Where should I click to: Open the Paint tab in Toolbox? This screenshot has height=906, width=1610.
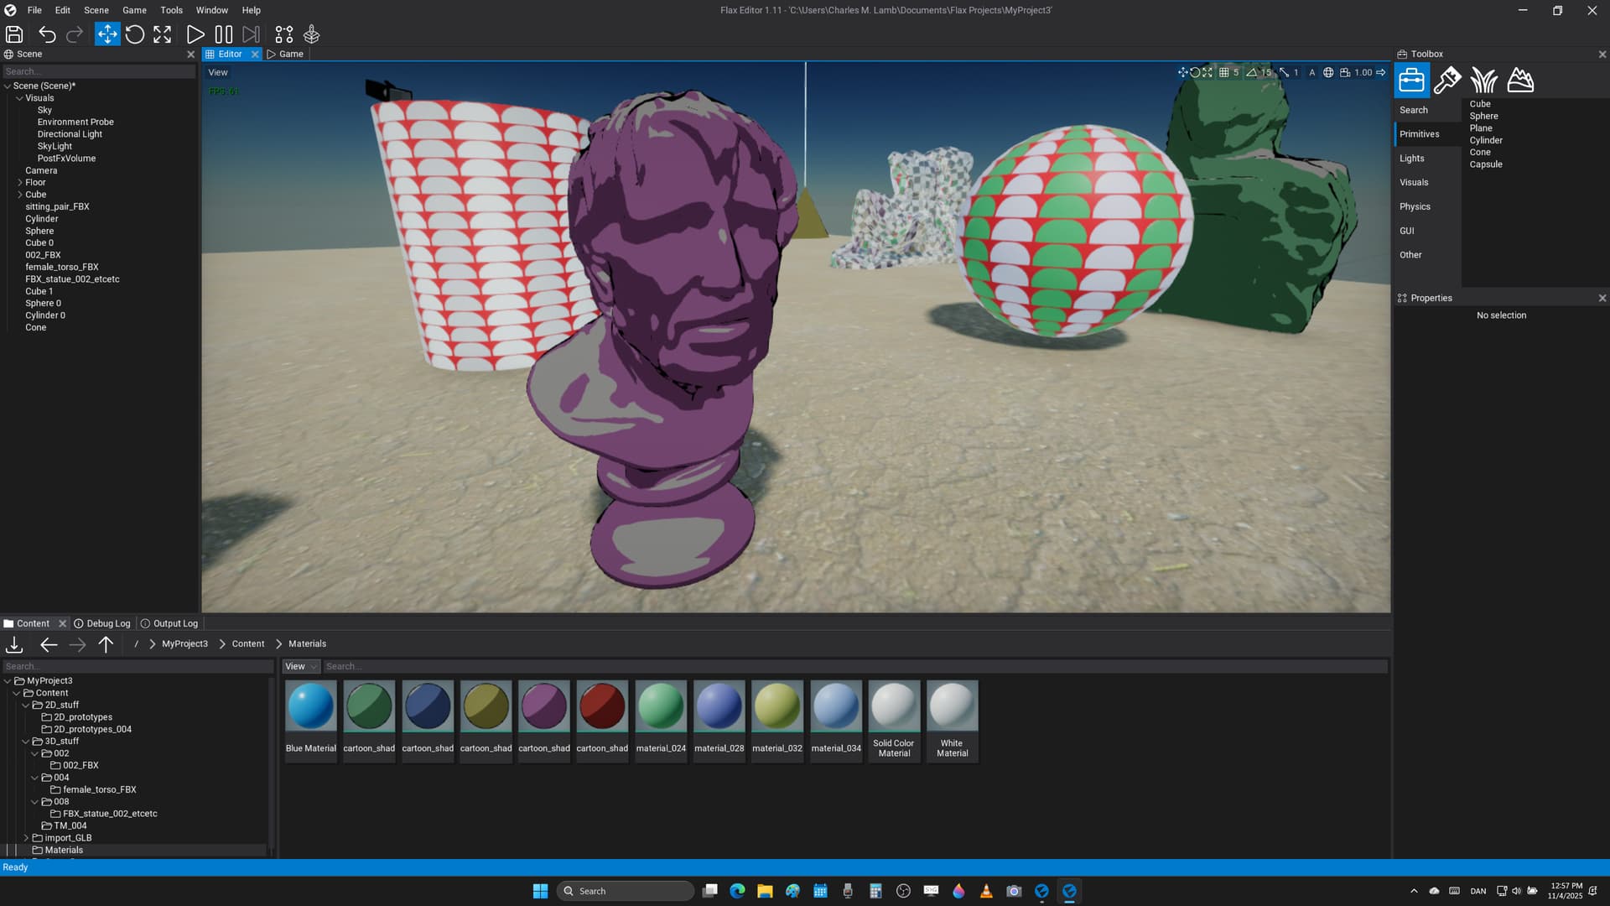click(1447, 81)
